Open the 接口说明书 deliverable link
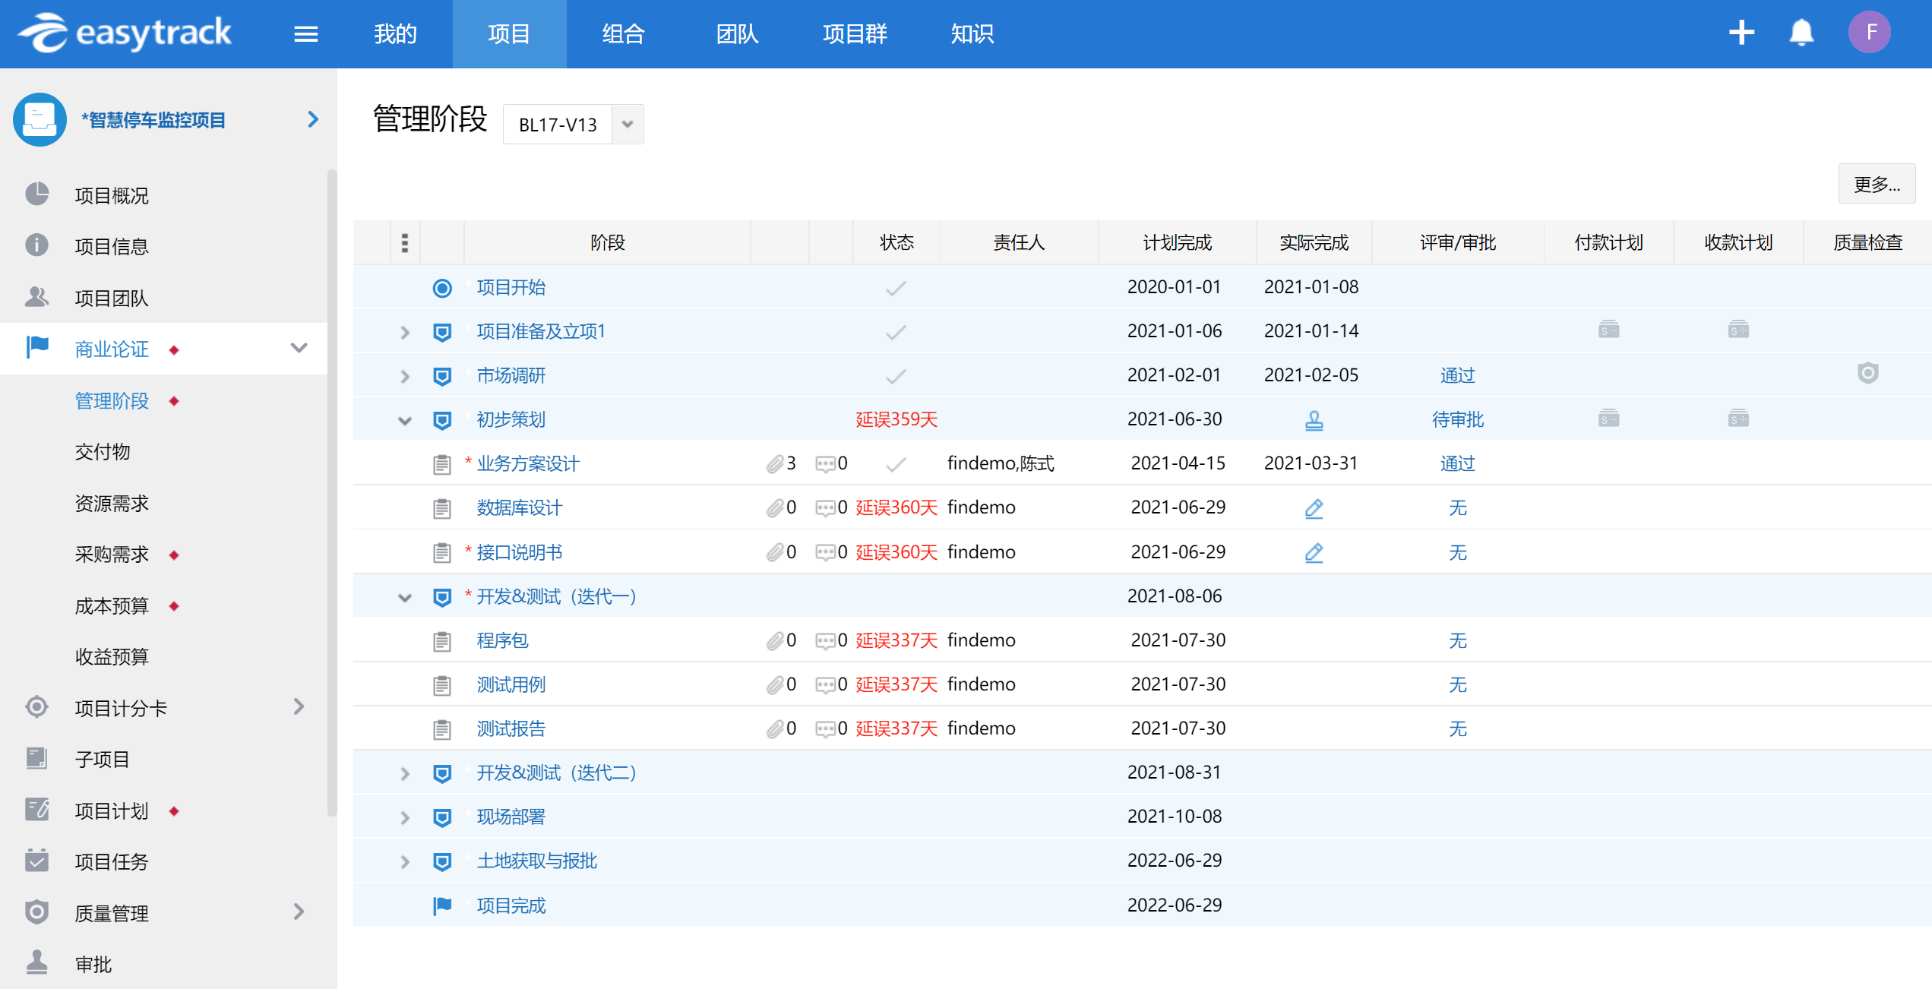The height and width of the screenshot is (989, 1932). point(520,552)
